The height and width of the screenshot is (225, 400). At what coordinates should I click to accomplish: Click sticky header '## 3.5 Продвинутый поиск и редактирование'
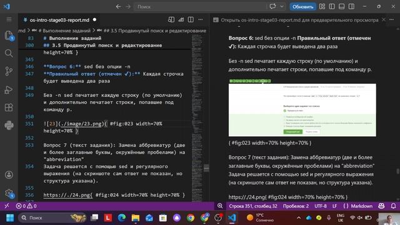click(x=102, y=46)
